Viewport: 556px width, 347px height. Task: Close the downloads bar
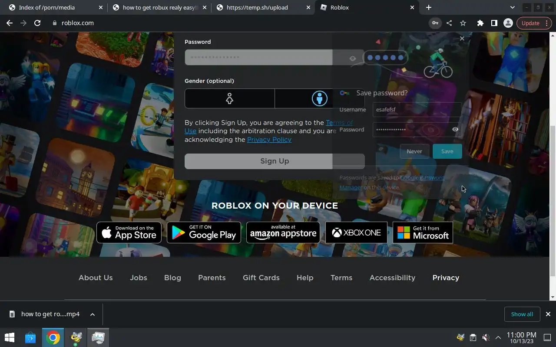[548, 314]
